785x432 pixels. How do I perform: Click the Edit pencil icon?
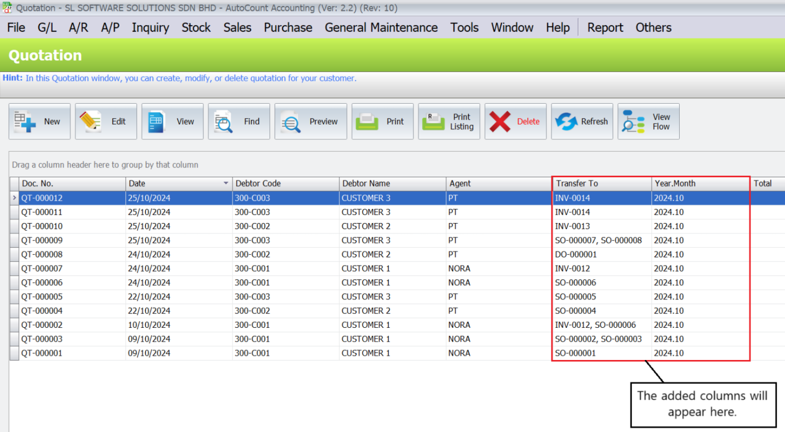(90, 122)
